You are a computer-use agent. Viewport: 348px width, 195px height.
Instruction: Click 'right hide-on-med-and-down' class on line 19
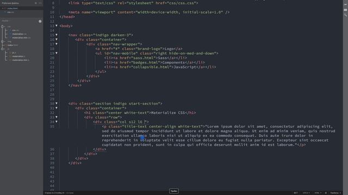click(x=185, y=53)
